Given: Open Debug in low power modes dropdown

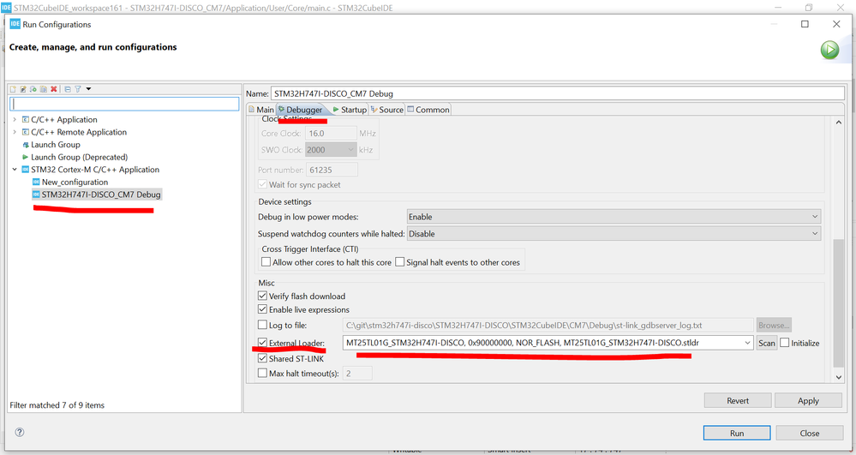Looking at the screenshot, I should (x=614, y=217).
